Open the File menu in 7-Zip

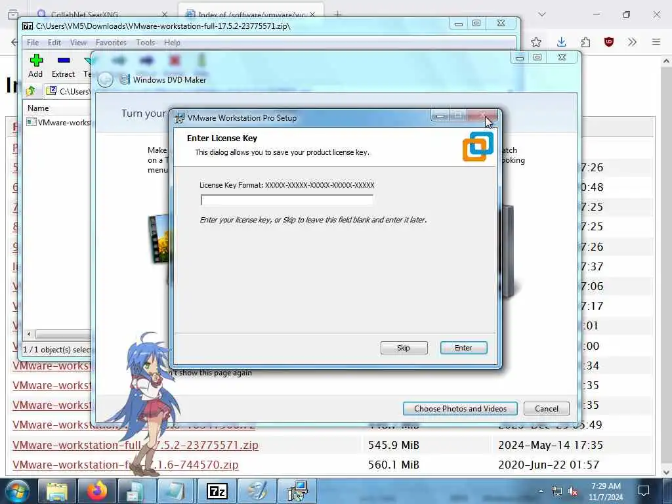coord(33,43)
